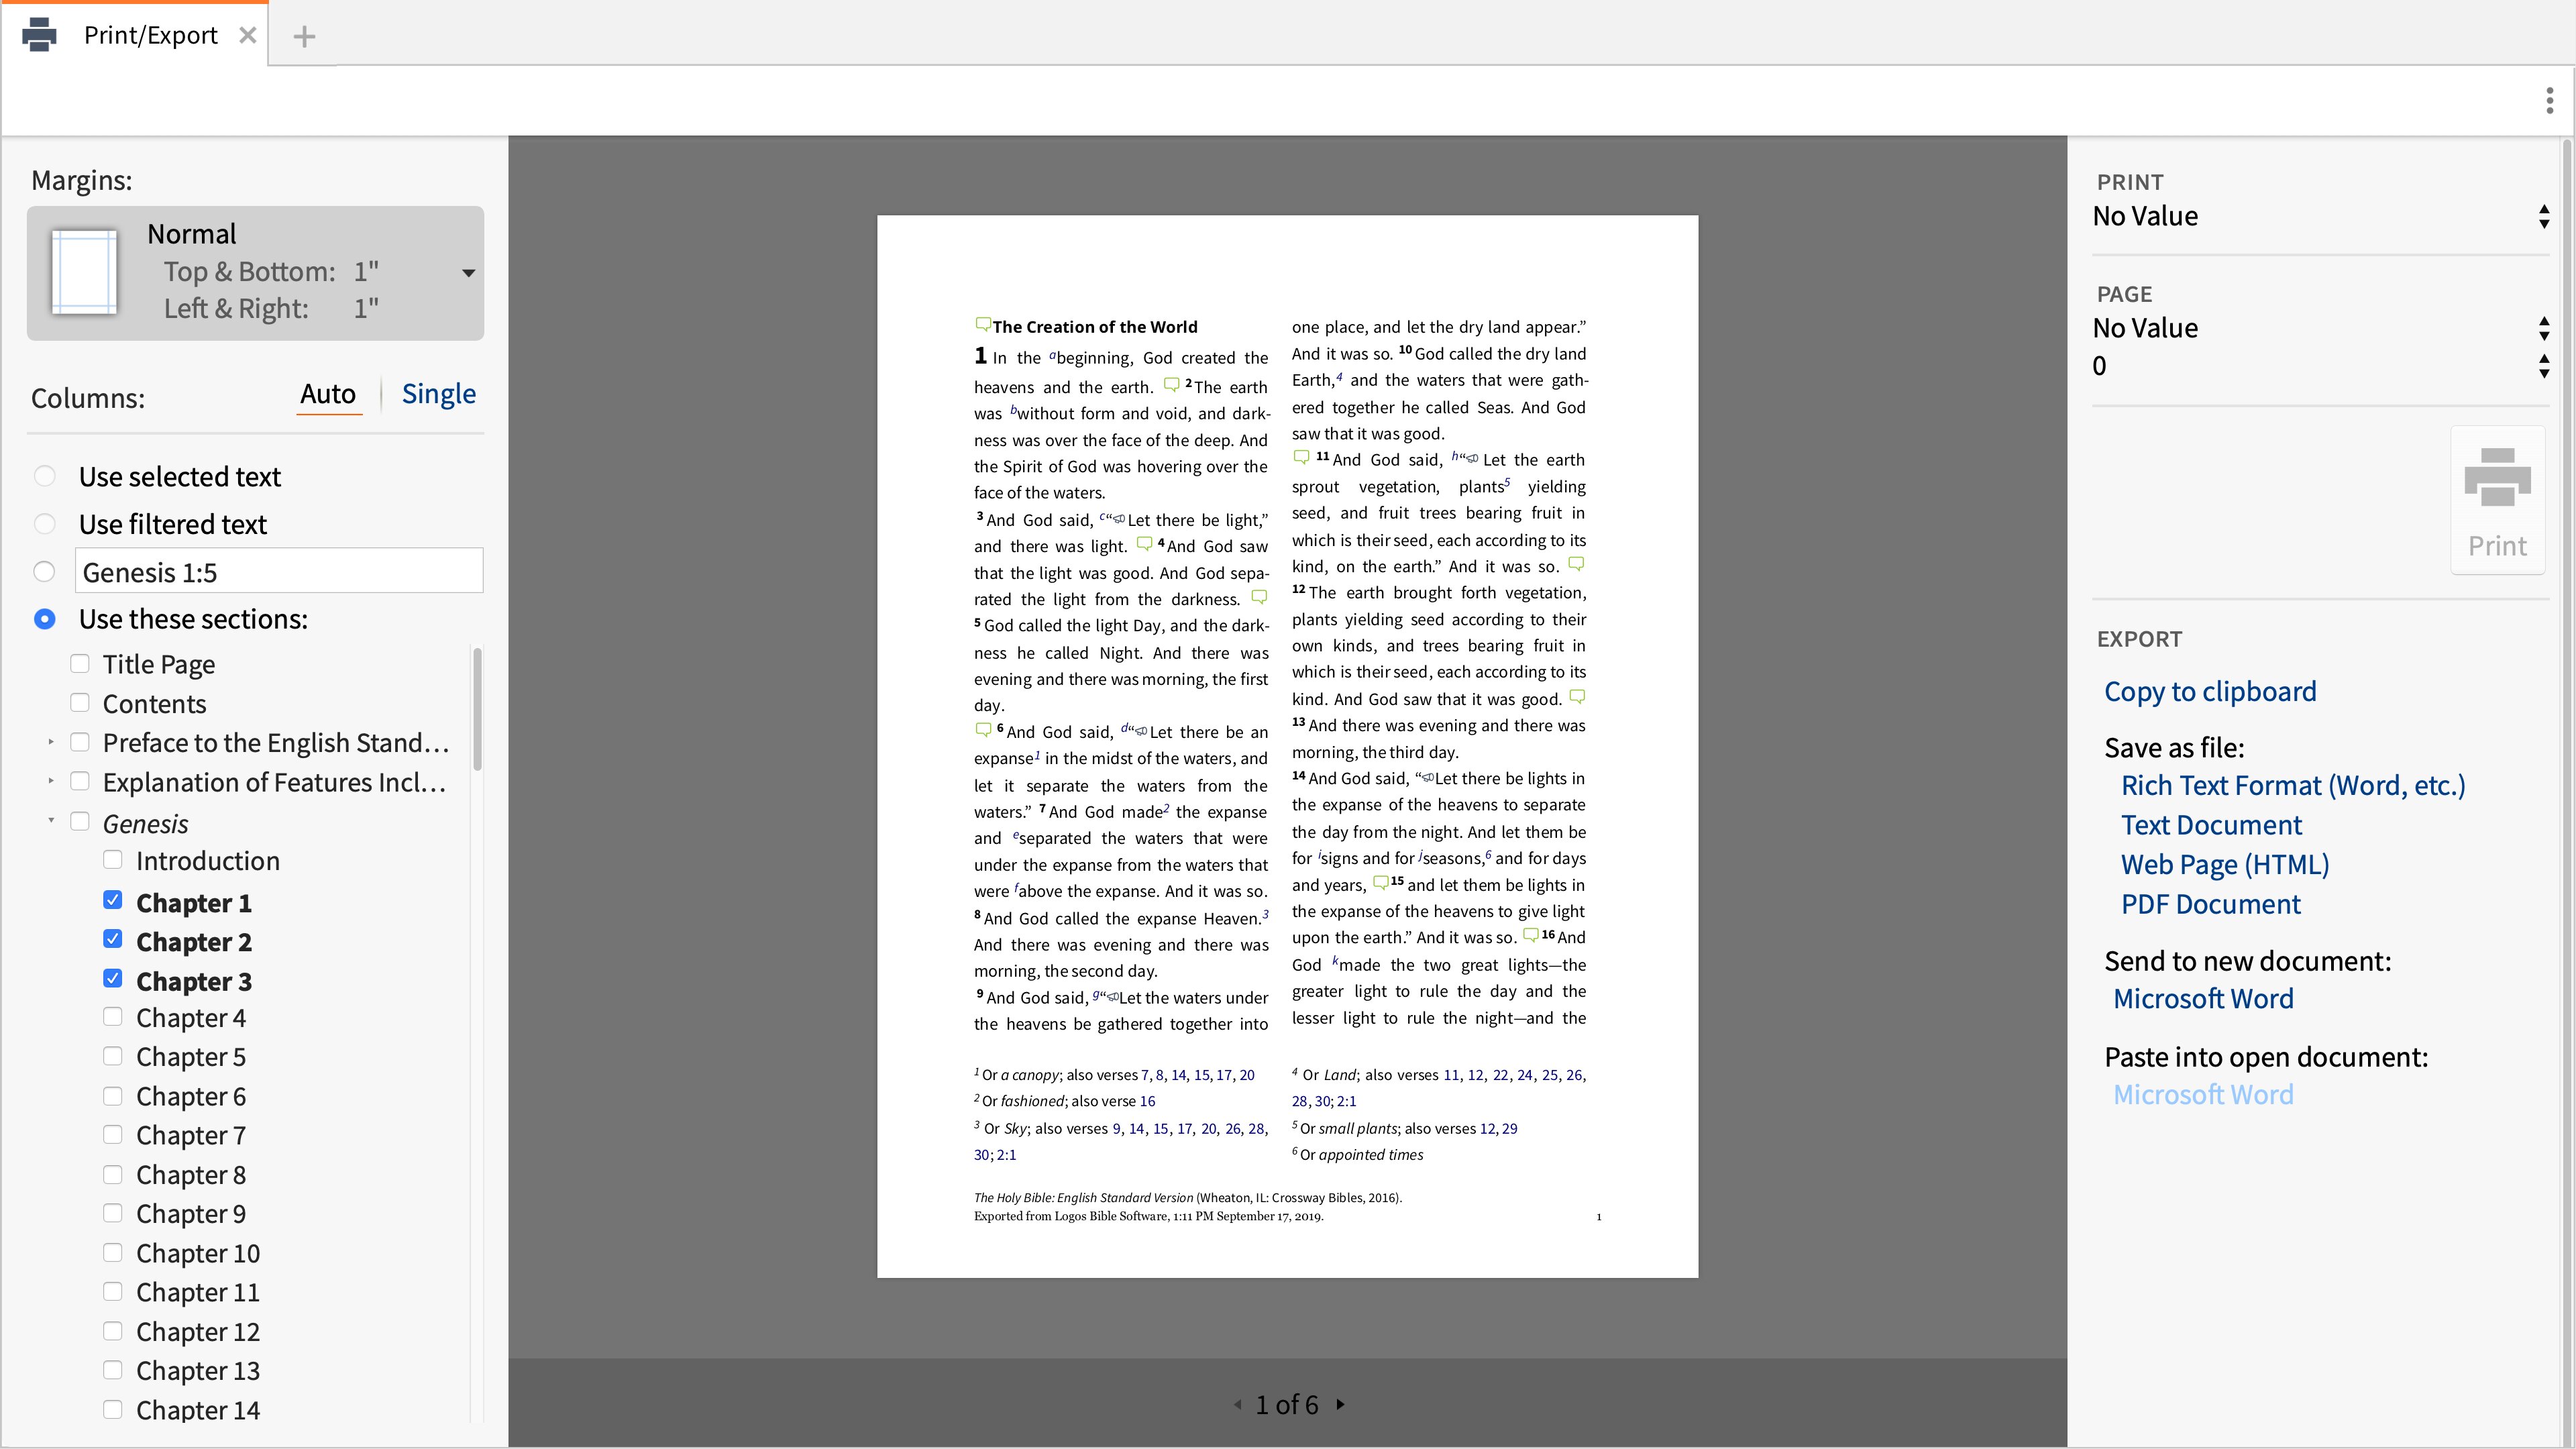Navigate to next page using right arrow

click(1339, 1405)
